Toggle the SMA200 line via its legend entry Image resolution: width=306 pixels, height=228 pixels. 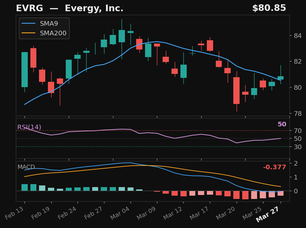(x=53, y=33)
